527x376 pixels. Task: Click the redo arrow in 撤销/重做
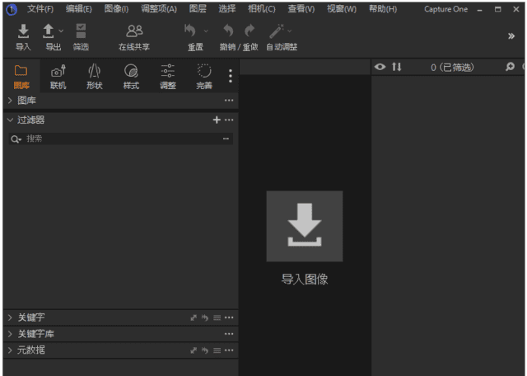coord(250,31)
